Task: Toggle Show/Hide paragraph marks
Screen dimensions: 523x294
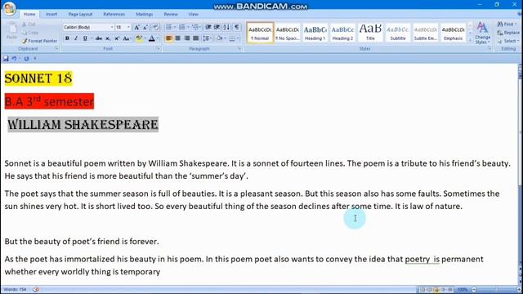Action: [236, 27]
